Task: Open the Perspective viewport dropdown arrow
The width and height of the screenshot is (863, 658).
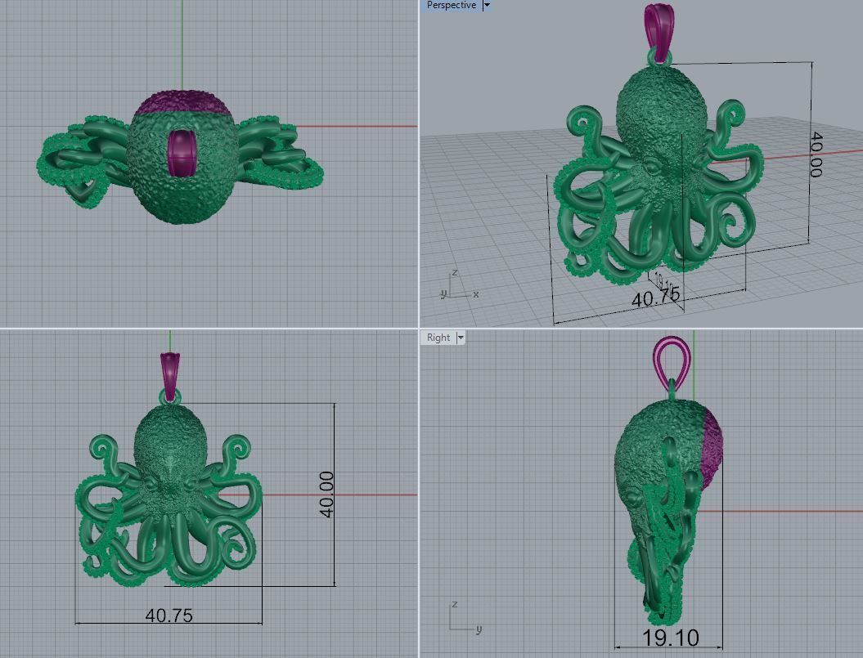Action: pyautogui.click(x=487, y=5)
